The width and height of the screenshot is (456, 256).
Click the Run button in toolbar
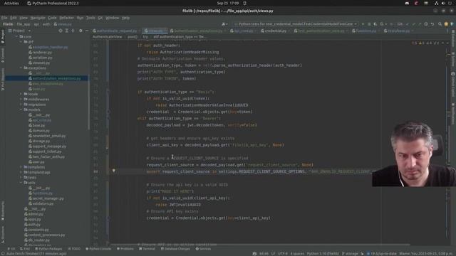pos(363,24)
